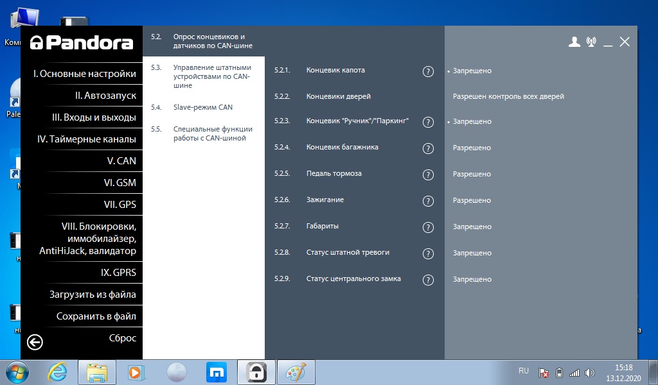Open help for Педаль тормоза setting
Screen dimensions: 658x385
(x=428, y=175)
